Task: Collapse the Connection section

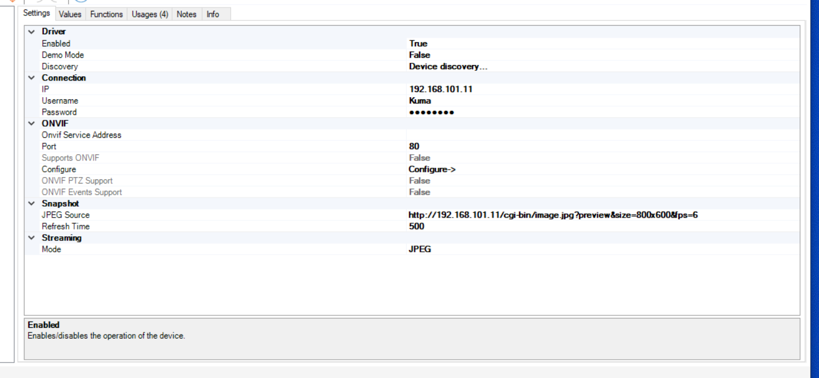Action: [31, 78]
